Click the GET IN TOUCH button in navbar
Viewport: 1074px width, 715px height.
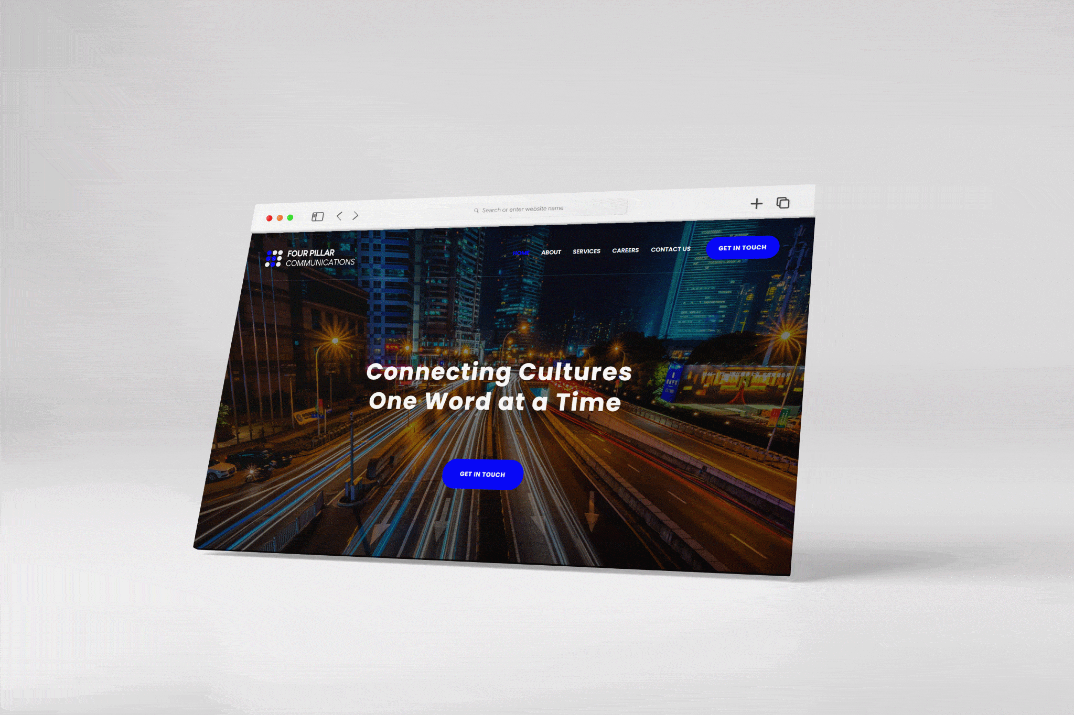pyautogui.click(x=740, y=247)
